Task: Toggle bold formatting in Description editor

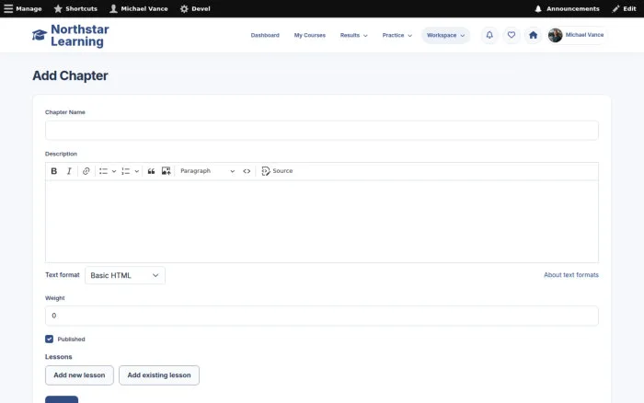Action: [53, 171]
